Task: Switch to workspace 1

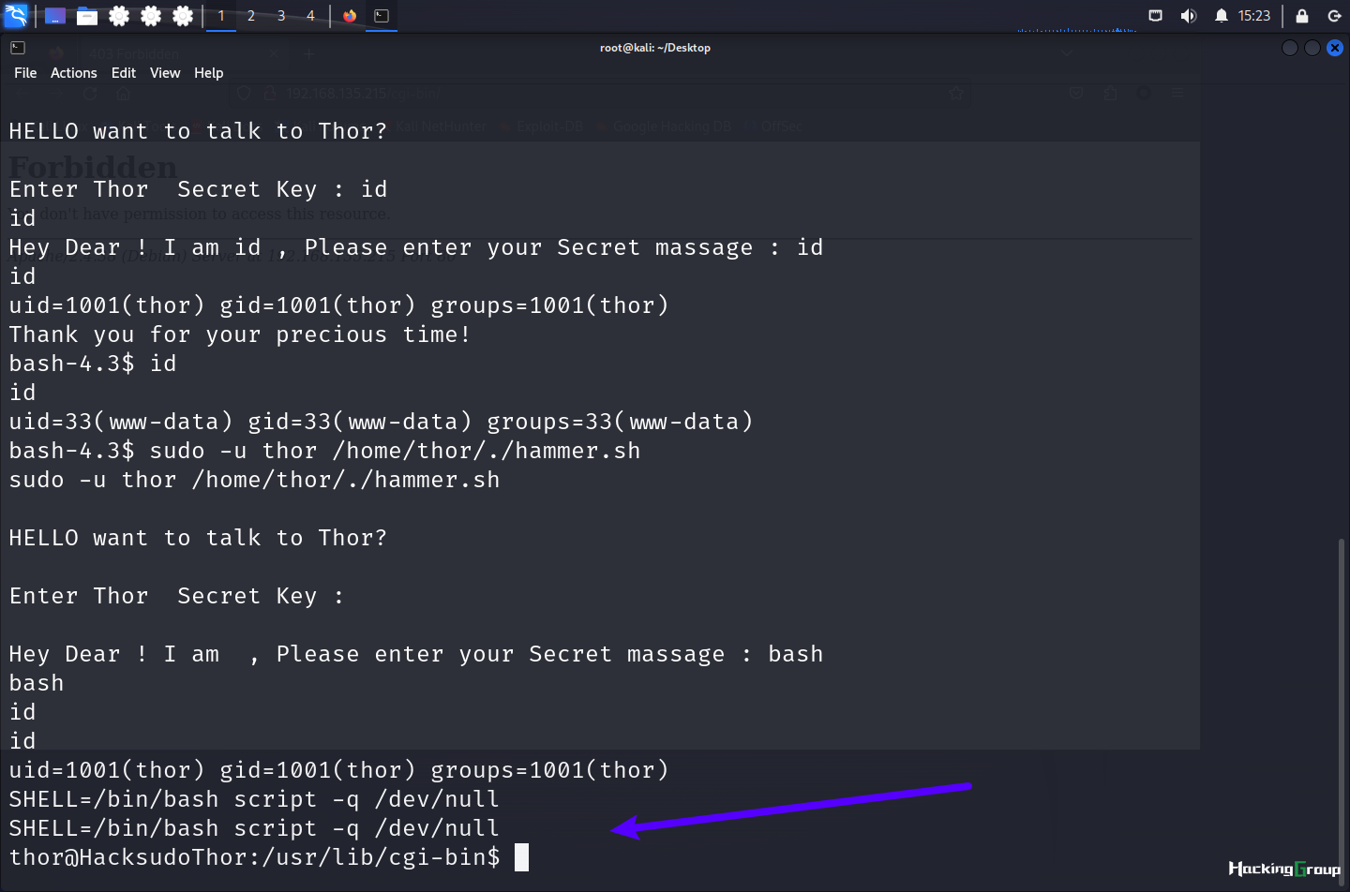Action: pyautogui.click(x=221, y=16)
